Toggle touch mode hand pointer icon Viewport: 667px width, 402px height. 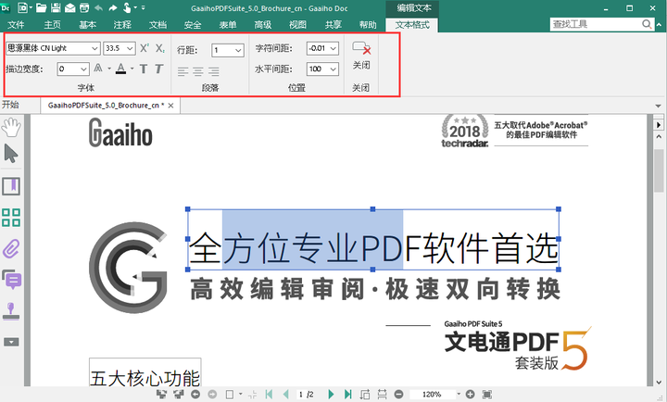click(x=127, y=7)
